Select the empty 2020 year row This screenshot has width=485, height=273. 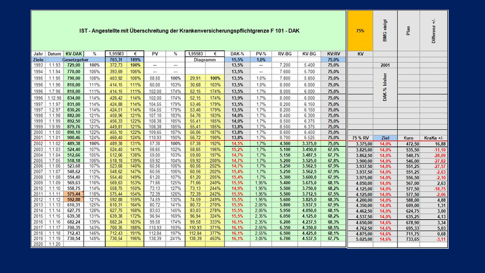(x=189, y=244)
